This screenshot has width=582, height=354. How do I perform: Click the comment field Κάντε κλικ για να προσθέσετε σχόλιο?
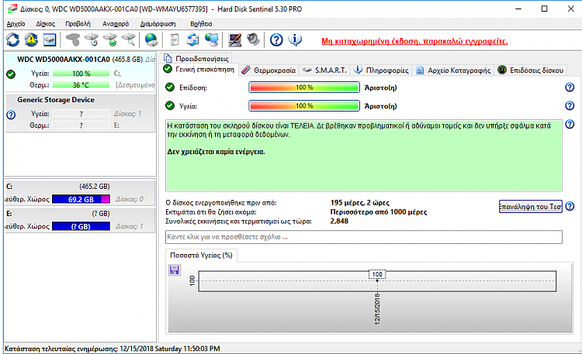click(364, 237)
